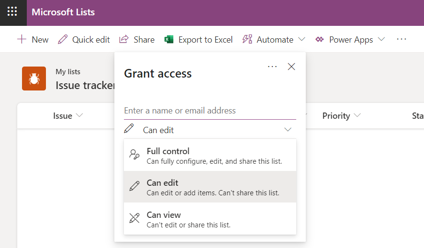This screenshot has width=424, height=248.
Task: Select the Full control permission option
Action: click(x=210, y=156)
